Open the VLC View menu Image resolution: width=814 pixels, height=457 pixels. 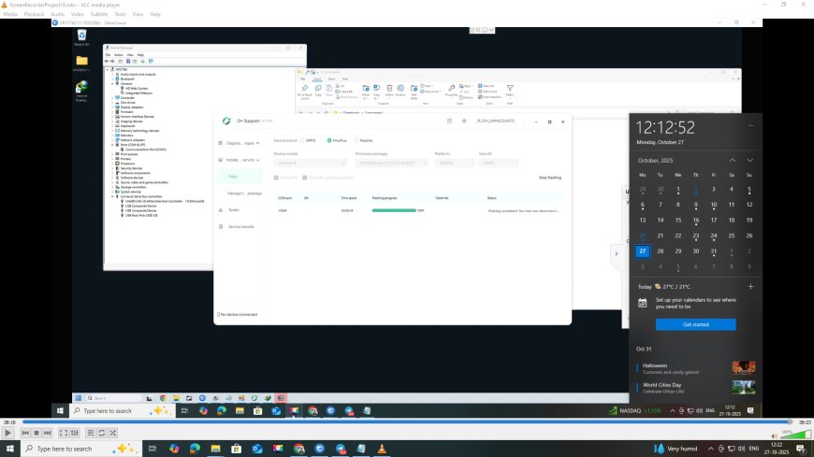[138, 14]
